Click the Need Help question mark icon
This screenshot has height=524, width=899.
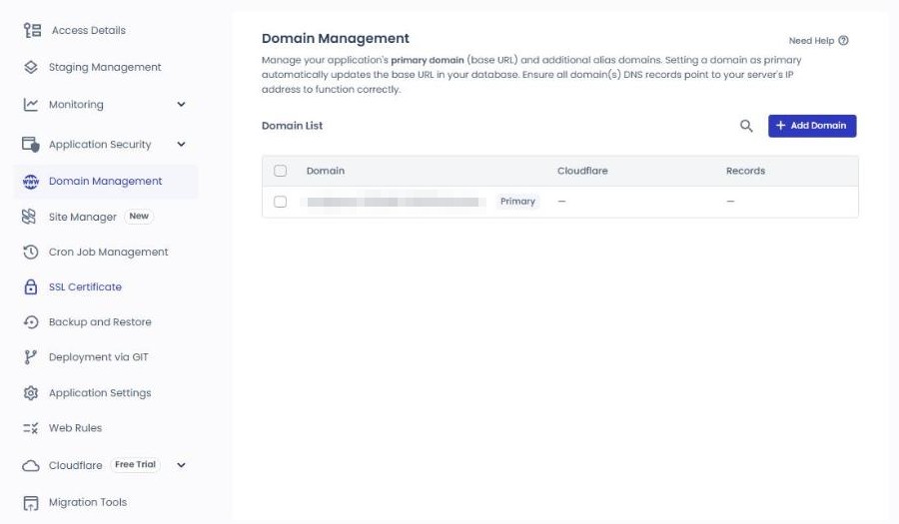click(x=843, y=41)
